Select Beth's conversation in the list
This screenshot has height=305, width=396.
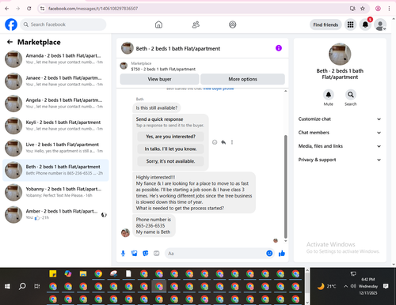(x=55, y=170)
